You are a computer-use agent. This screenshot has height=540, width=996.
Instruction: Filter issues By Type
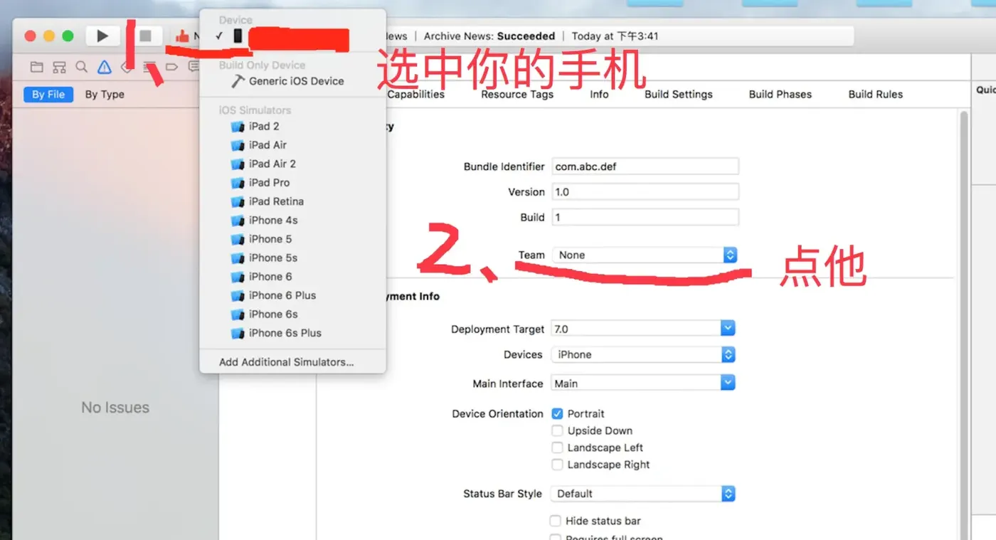pos(105,94)
